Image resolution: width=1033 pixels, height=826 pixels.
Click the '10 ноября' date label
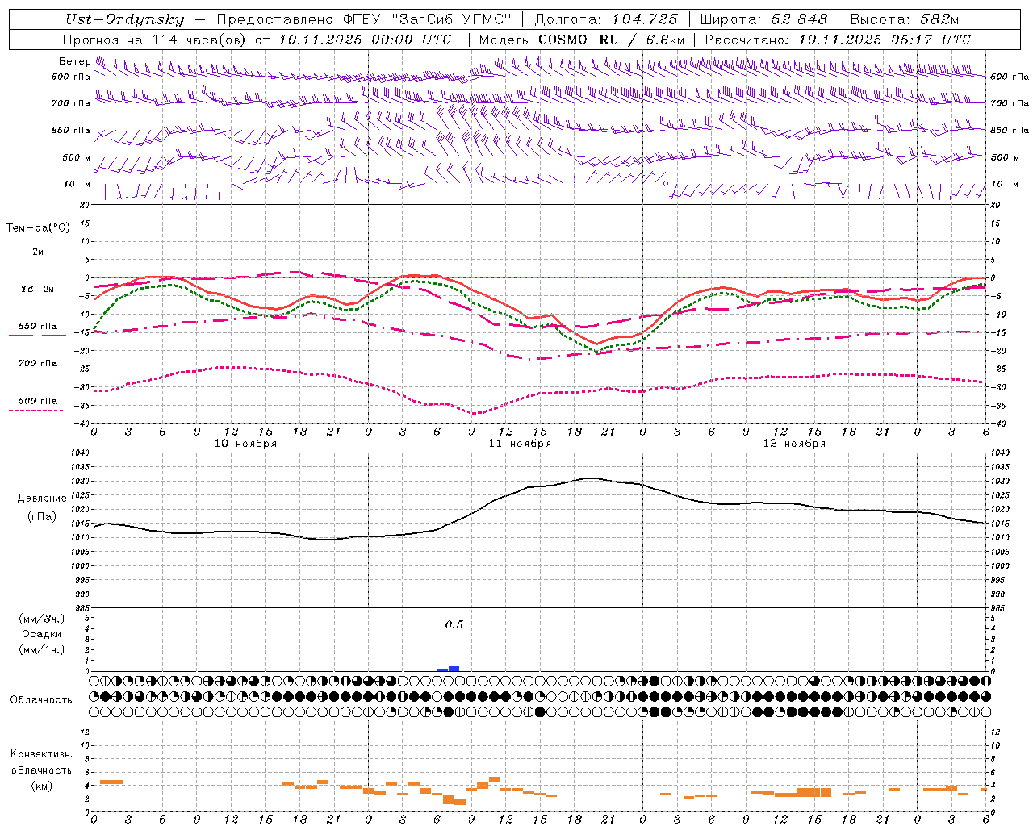(245, 444)
